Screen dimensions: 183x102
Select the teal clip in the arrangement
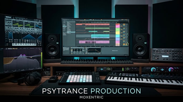click(93, 31)
